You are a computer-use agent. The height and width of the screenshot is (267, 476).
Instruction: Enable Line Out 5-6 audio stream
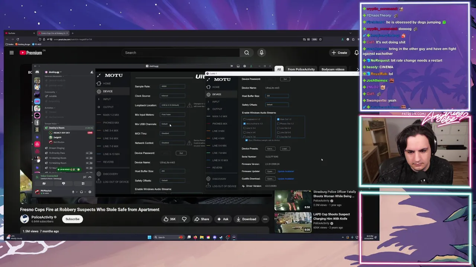point(278,132)
